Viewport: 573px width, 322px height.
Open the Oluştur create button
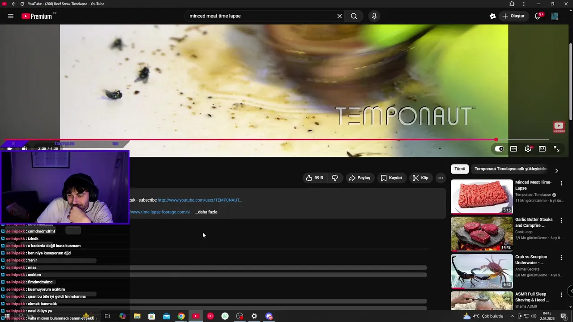click(x=513, y=16)
